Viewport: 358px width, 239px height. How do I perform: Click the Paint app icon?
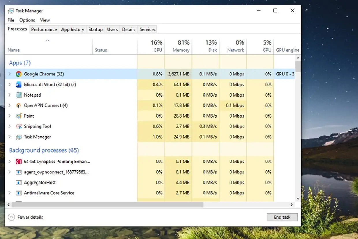(19, 116)
